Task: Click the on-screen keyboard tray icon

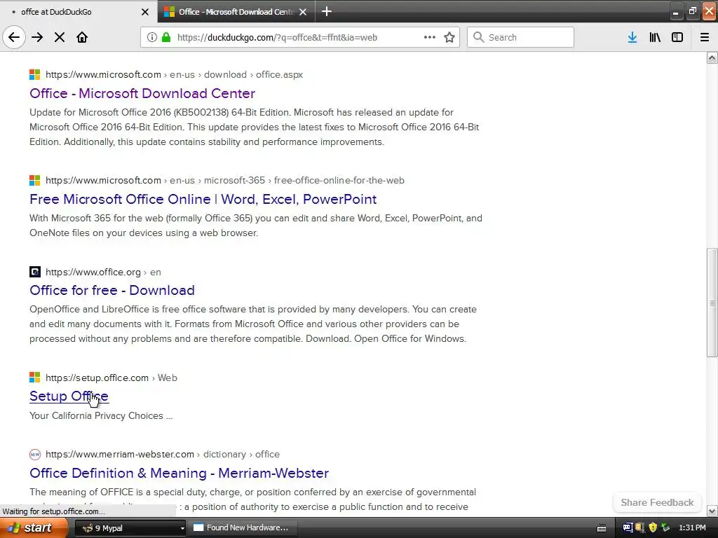Action: tap(602, 528)
